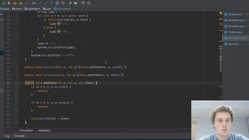Screen dimensions: 249x140
Task: Click setState() in the bottom structure breadcrumb
Action: pyautogui.click(x=44, y=131)
